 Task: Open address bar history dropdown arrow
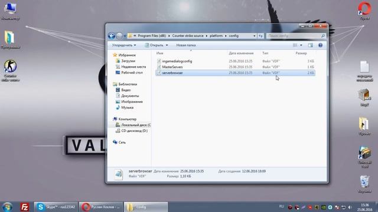click(255, 36)
